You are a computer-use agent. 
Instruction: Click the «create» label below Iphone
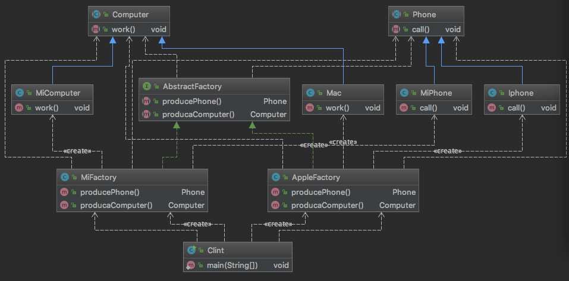(448, 151)
